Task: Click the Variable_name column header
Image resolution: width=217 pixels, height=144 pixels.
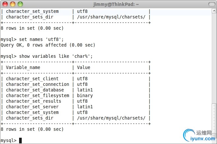Action: coord(23,67)
